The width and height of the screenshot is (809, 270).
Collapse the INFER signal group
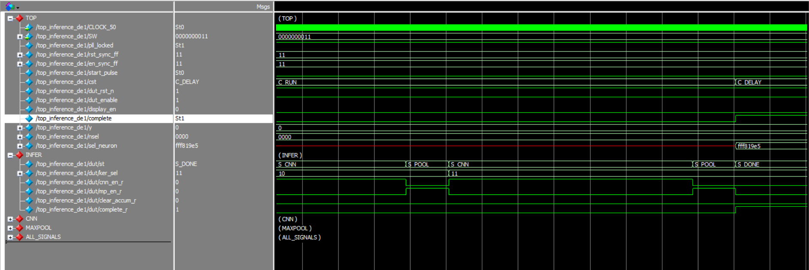(x=10, y=155)
